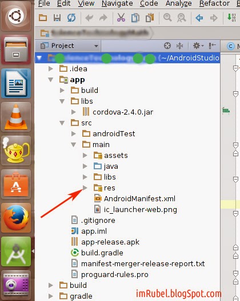Expand the java folder
This screenshot has height=301, width=240.
[x=85, y=166]
